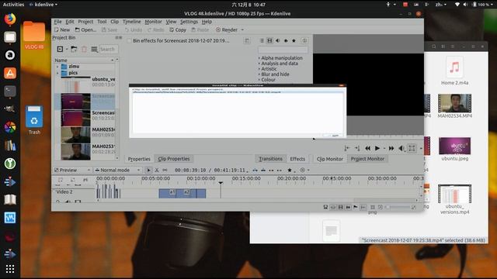Click the Add Clip icon in Project Bin
Viewport: 497px width, 279px height.
click(x=60, y=49)
